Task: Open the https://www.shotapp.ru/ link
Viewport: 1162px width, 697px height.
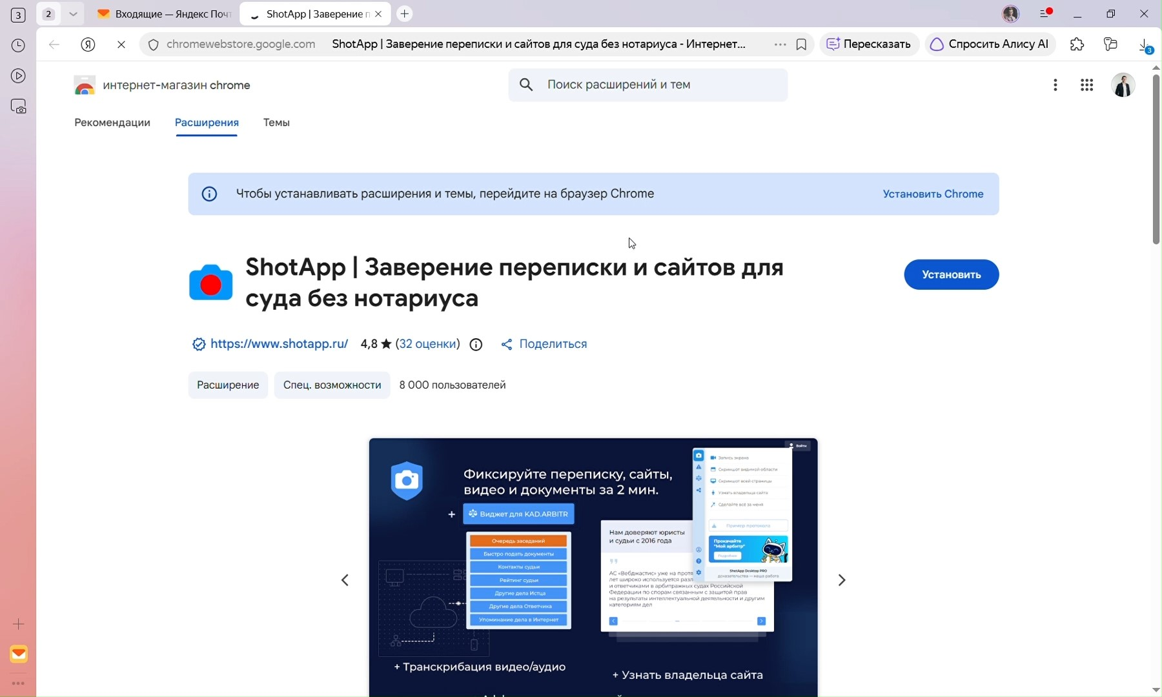Action: [280, 345]
